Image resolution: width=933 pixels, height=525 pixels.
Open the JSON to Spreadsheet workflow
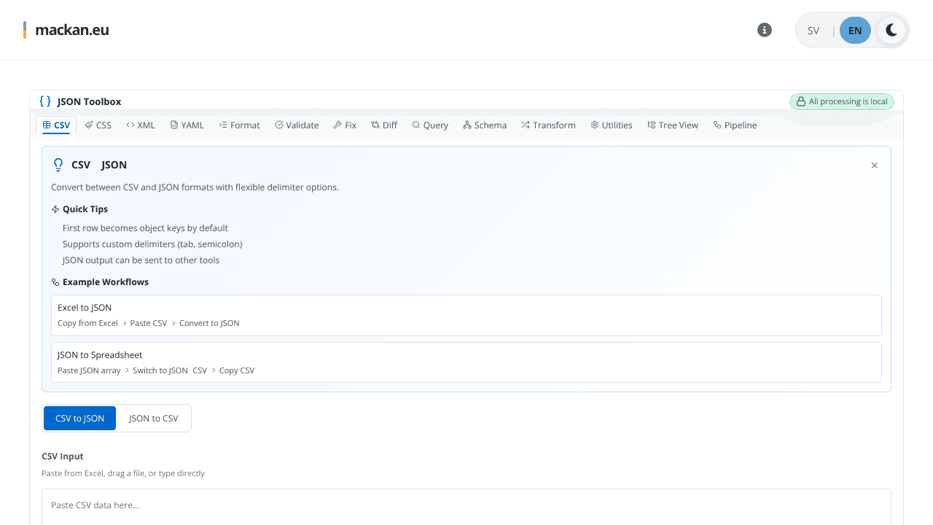(x=466, y=362)
